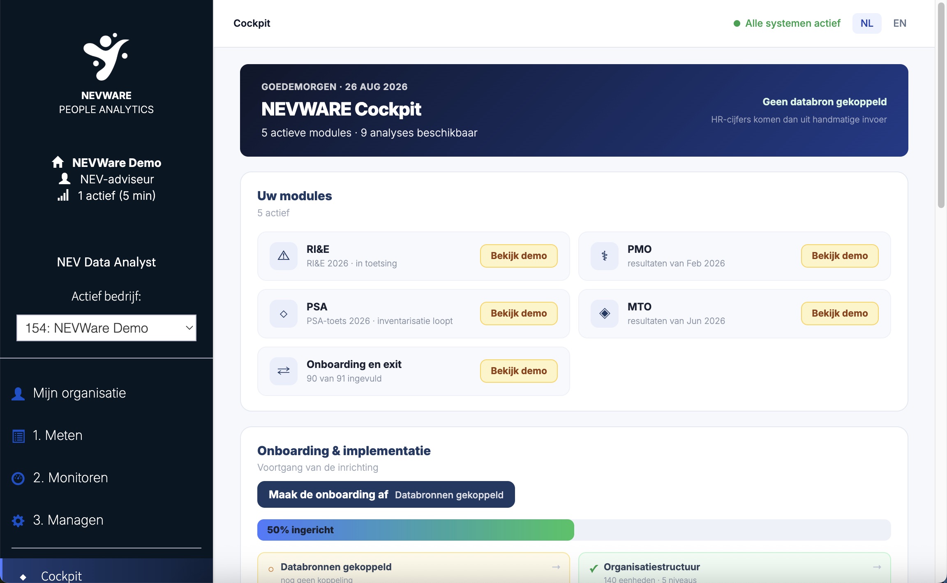Click 'PSA-toets 2026 · inventarisatie loopt' text
The height and width of the screenshot is (583, 947).
coord(379,321)
